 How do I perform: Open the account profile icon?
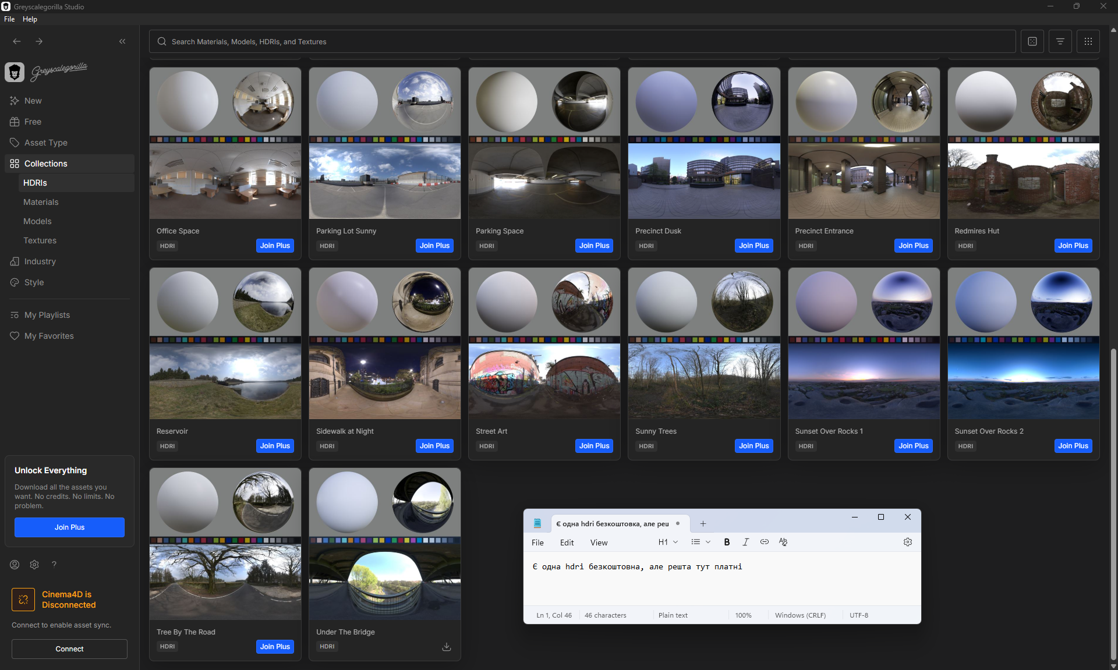(15, 564)
